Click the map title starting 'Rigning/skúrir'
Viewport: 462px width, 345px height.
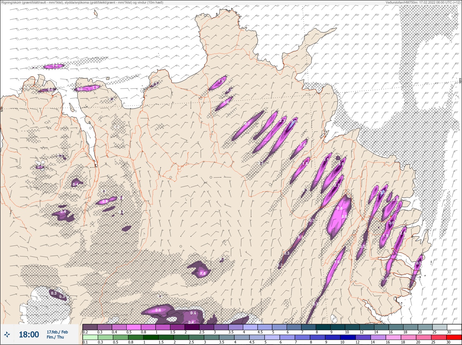tap(82, 2)
